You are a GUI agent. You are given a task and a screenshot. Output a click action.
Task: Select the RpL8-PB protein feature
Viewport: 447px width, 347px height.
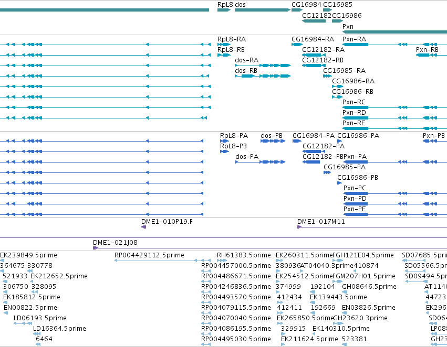(233, 146)
